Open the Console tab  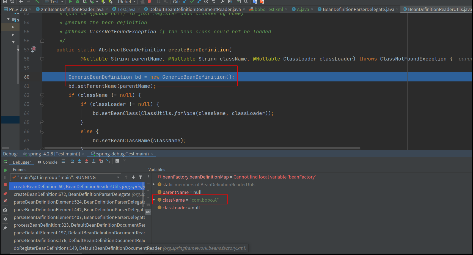48,162
